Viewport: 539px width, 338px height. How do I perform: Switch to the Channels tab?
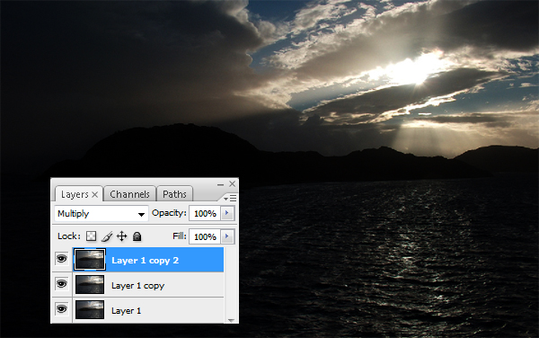pos(129,194)
